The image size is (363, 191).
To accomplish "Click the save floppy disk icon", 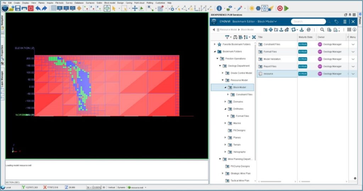I will 18,9.
